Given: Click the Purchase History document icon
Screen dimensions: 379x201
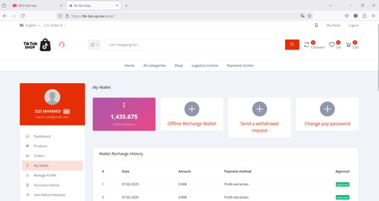Looking at the screenshot, I should click(27, 185).
